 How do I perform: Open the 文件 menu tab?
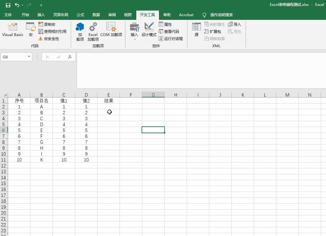point(8,15)
